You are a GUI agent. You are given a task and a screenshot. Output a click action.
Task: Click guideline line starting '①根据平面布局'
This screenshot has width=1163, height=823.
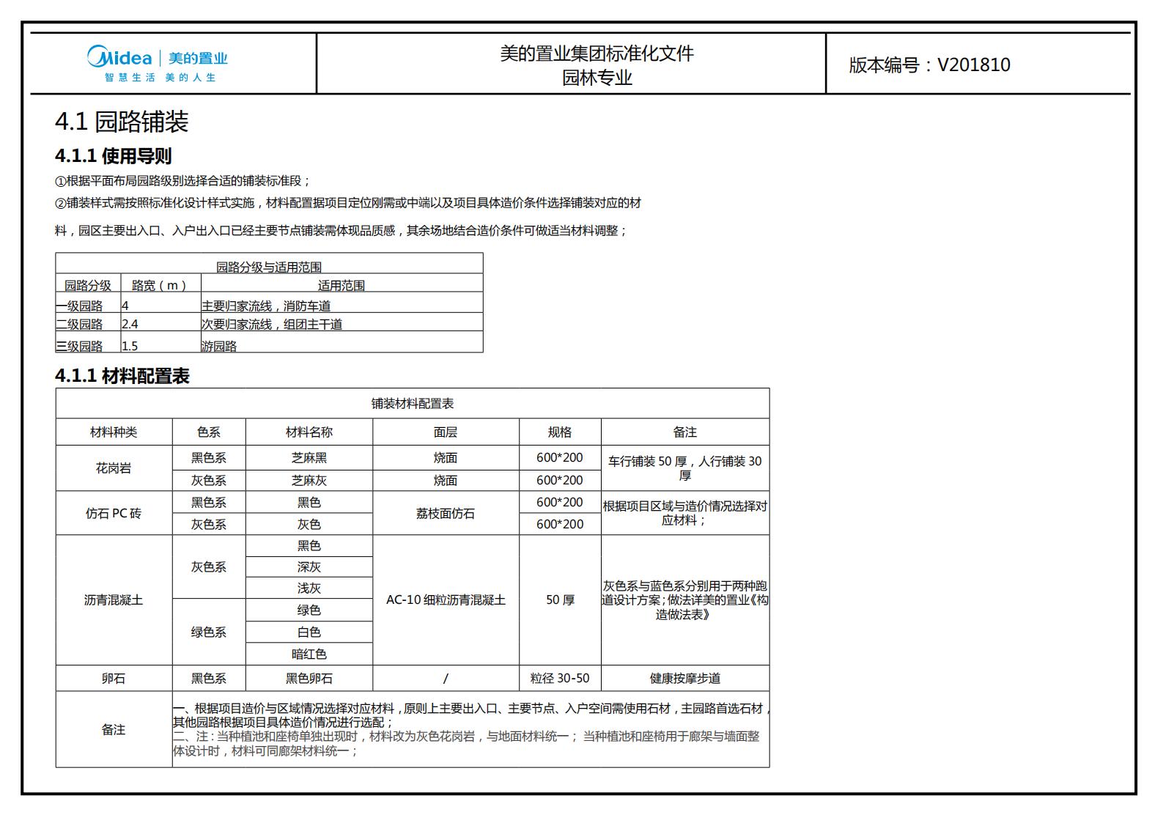click(x=182, y=181)
